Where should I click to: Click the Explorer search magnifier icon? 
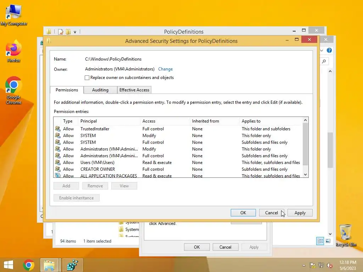[x=324, y=61]
